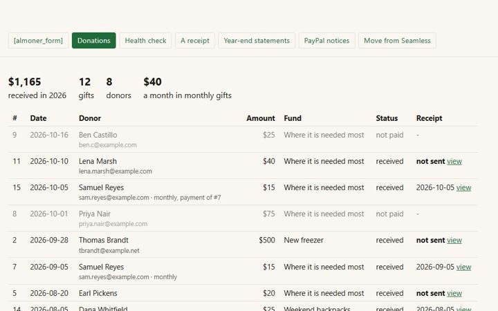Image resolution: width=498 pixels, height=311 pixels.
Task: Open the A receipt tab
Action: click(x=195, y=41)
